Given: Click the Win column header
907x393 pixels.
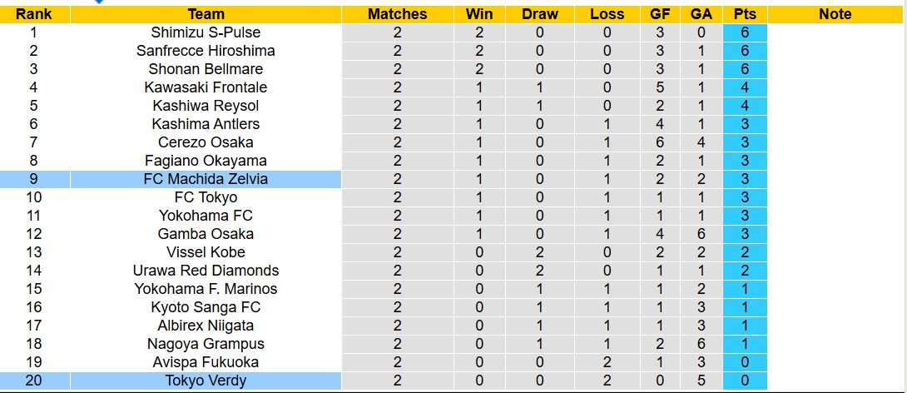Looking at the screenshot, I should point(479,14).
